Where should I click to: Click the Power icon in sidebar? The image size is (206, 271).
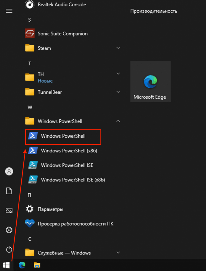(x=9, y=249)
